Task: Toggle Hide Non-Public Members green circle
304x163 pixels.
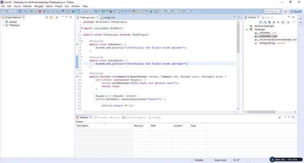Action: click(278, 22)
